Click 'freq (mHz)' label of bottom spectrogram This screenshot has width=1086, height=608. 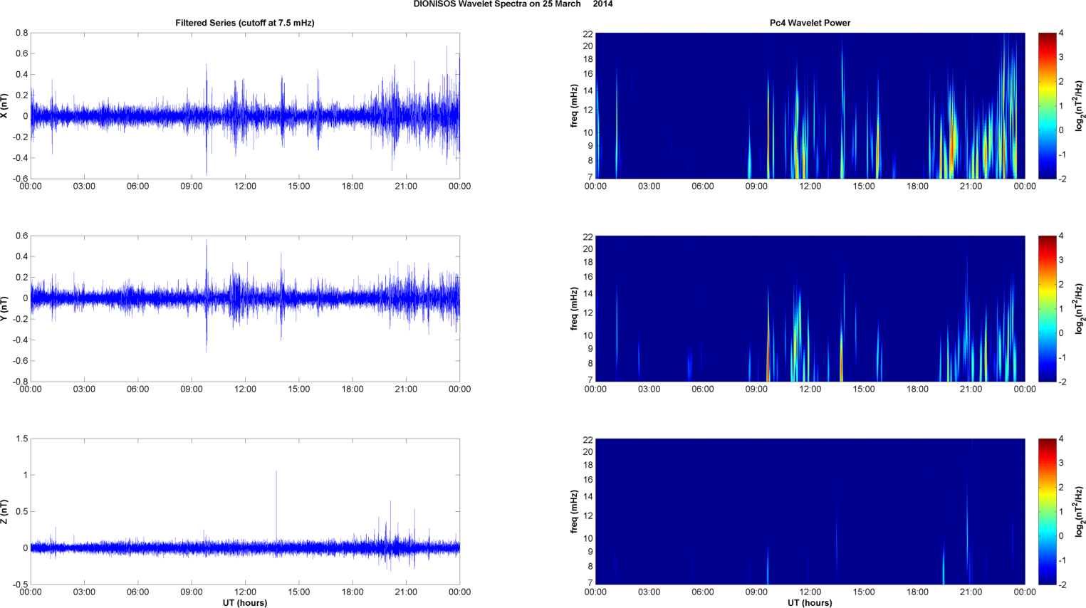[x=574, y=512]
